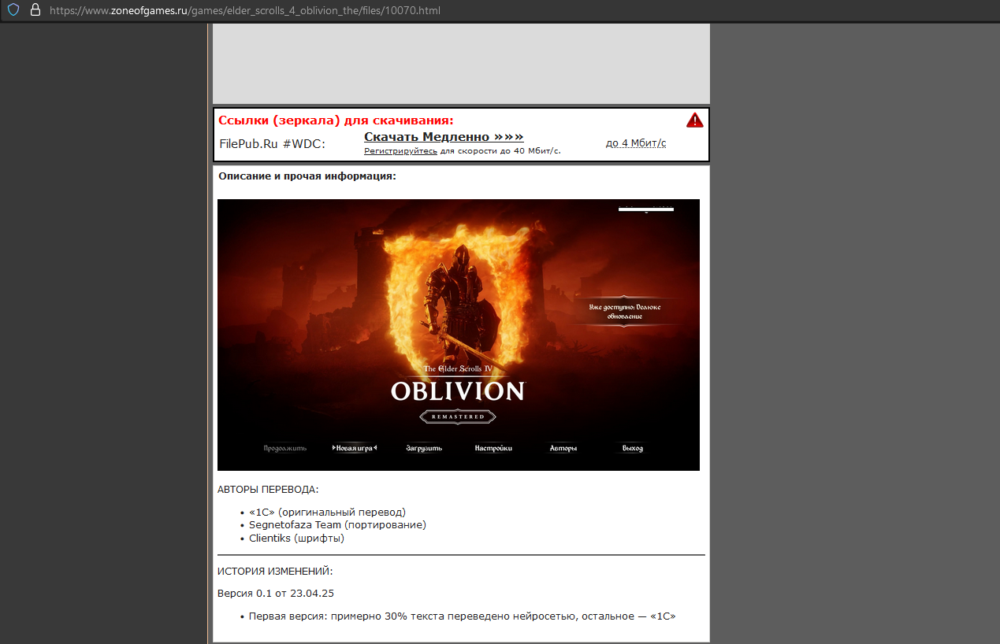Click the padlock site security icon
This screenshot has height=644, width=1000.
(x=35, y=10)
